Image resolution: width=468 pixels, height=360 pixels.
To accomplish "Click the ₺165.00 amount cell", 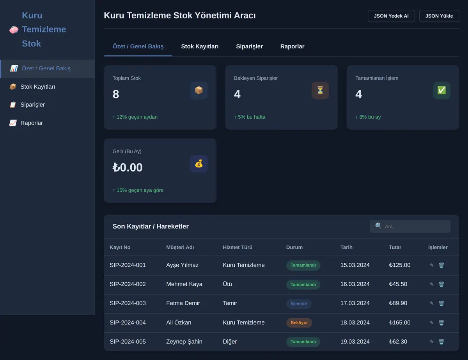I will [400, 323].
